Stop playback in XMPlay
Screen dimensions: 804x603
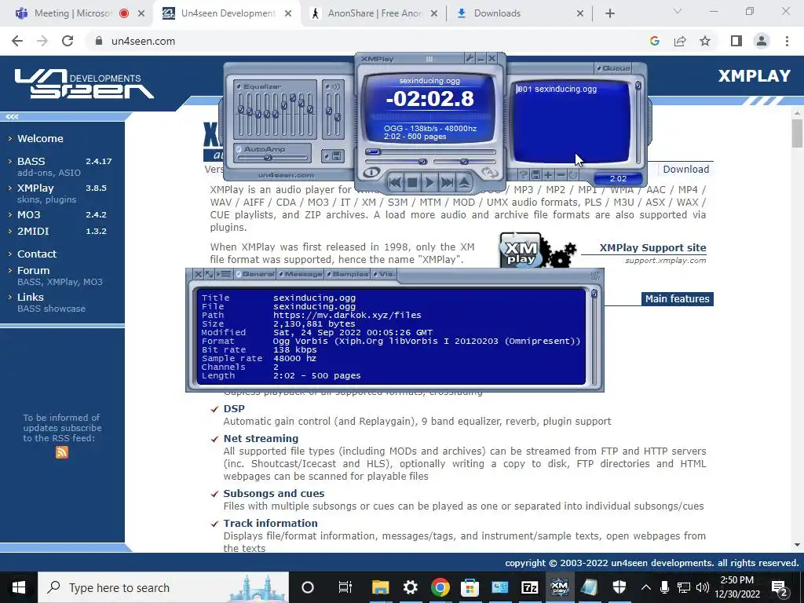412,182
